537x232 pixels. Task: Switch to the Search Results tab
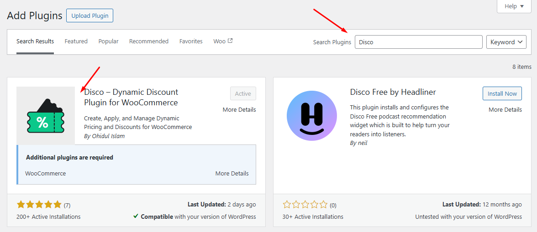[35, 41]
